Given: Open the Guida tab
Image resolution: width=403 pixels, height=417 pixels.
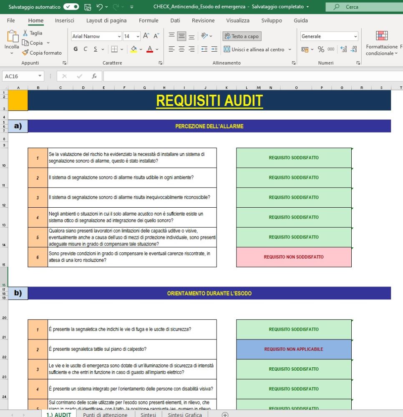Looking at the screenshot, I should tap(301, 20).
